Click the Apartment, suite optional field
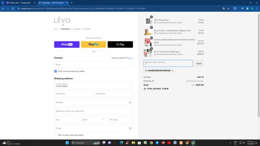 tap(93, 111)
